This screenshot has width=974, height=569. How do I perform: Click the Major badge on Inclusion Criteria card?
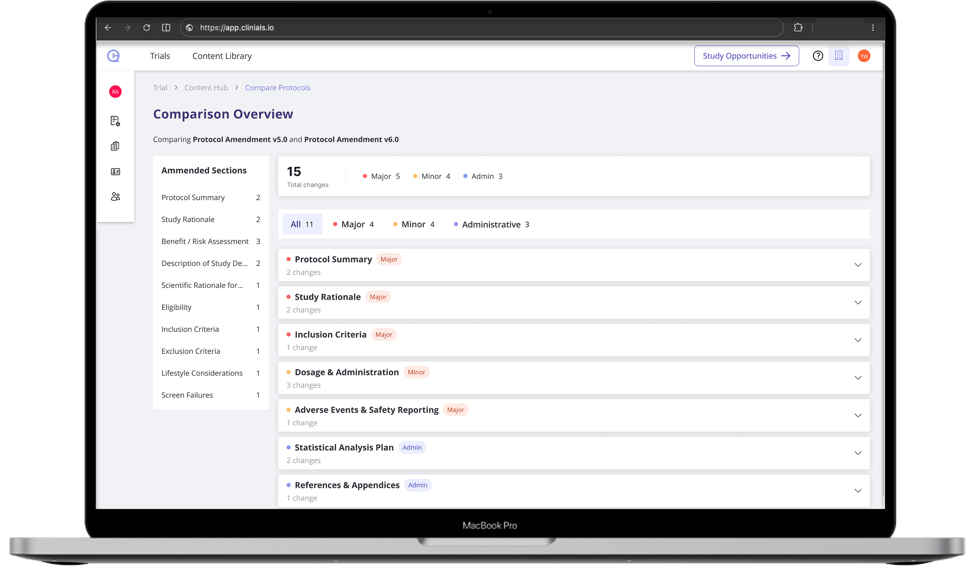(384, 335)
